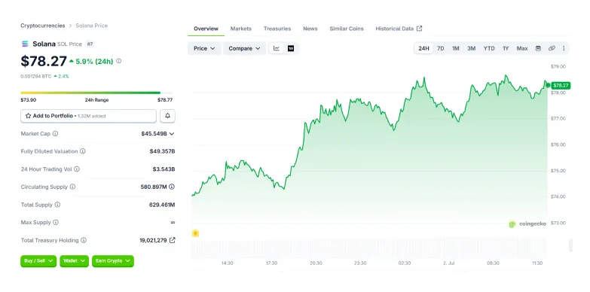Screen dimensions: 590x292
Task: Go to Cryptocurrencies breadcrumb link
Action: pyautogui.click(x=43, y=26)
